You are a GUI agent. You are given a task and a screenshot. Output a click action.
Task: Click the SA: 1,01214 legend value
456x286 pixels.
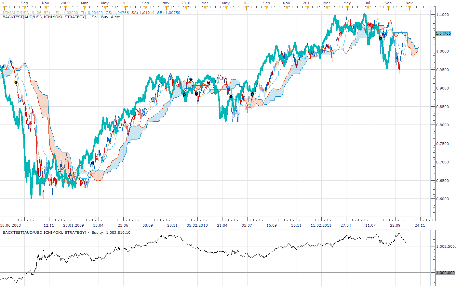click(143, 13)
